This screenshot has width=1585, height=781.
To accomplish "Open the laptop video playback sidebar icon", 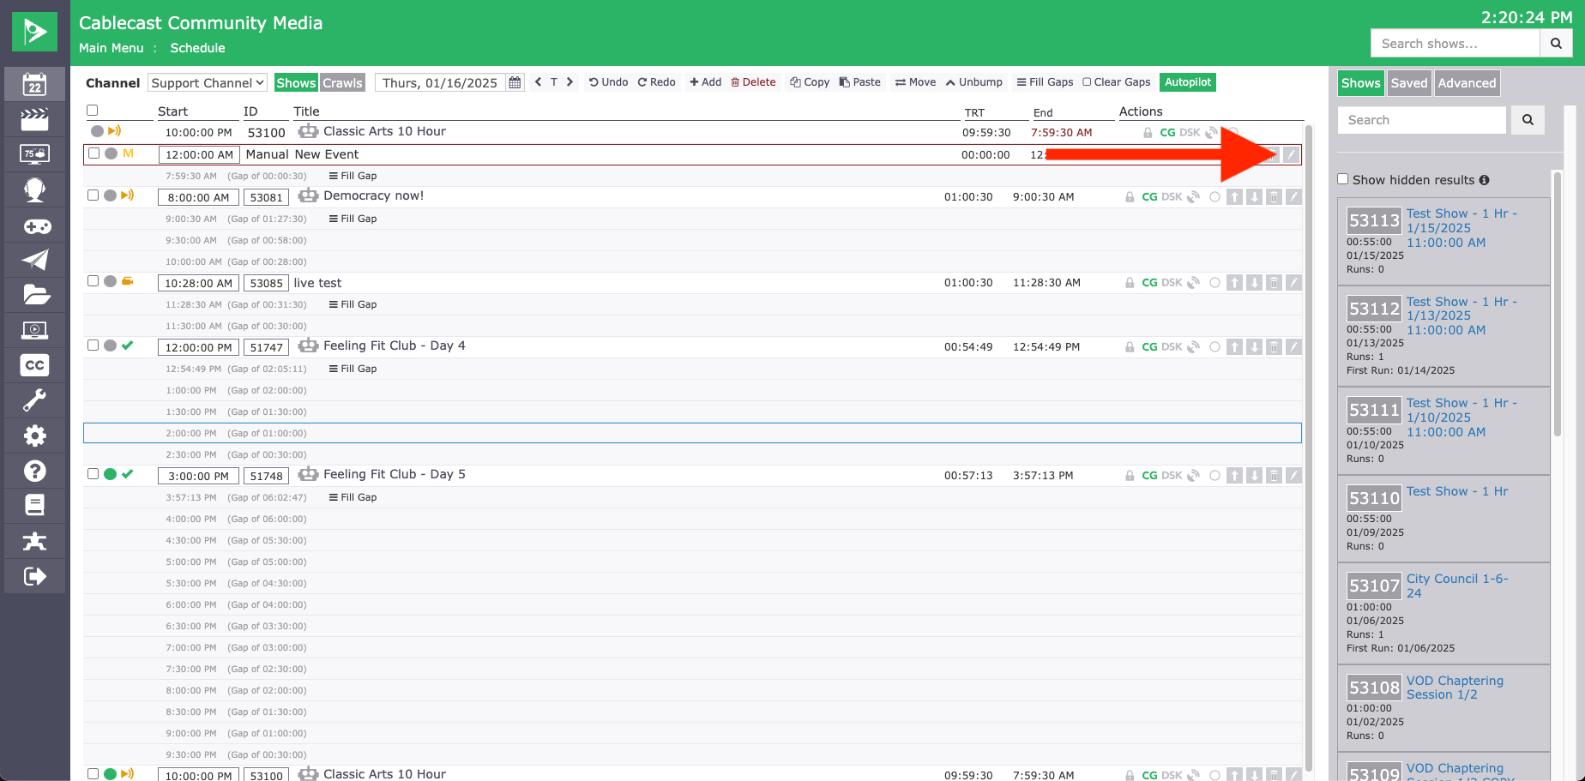I will (x=34, y=330).
